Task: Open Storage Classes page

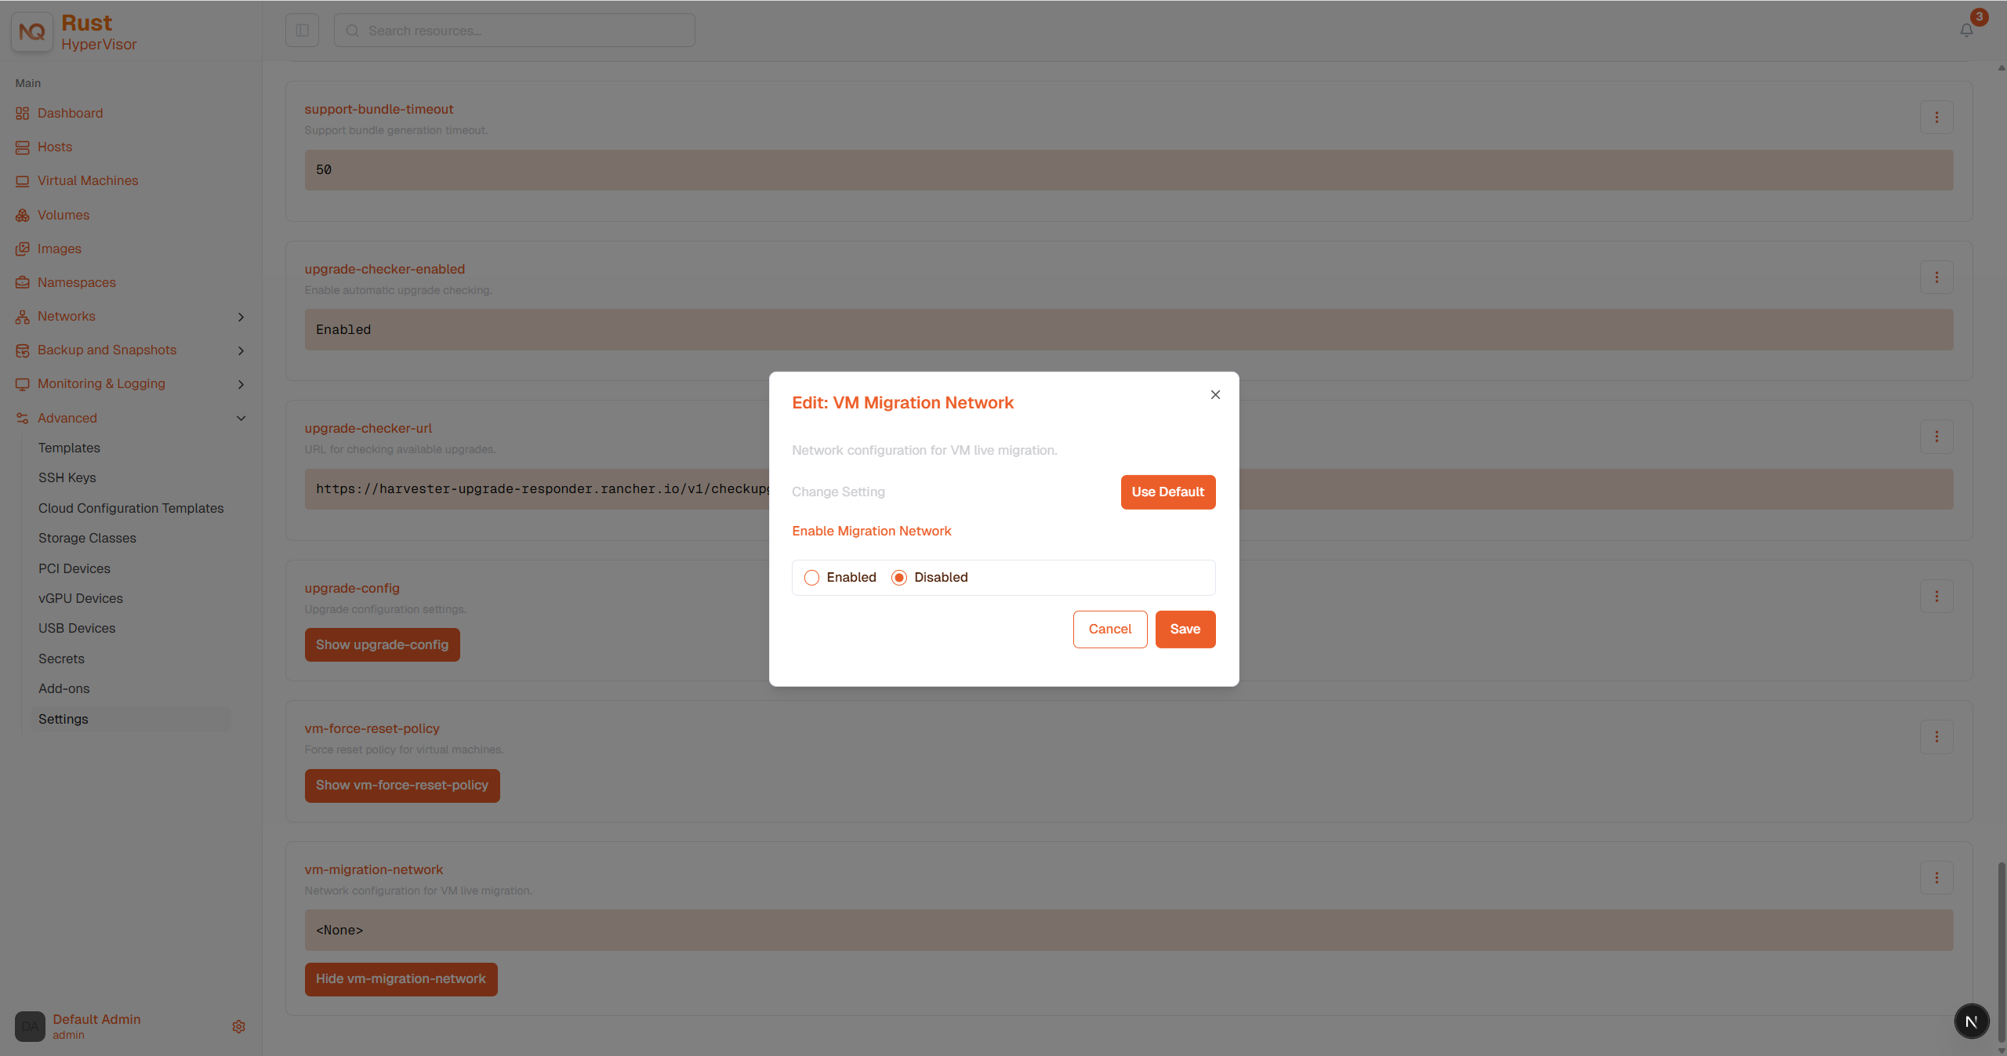Action: [87, 538]
